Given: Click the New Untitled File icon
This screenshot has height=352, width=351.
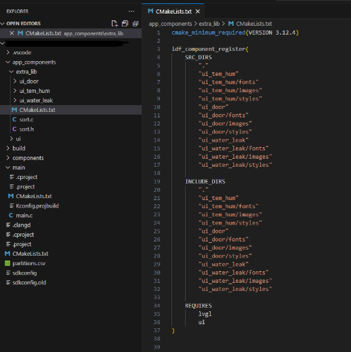Looking at the screenshot, I should [115, 24].
